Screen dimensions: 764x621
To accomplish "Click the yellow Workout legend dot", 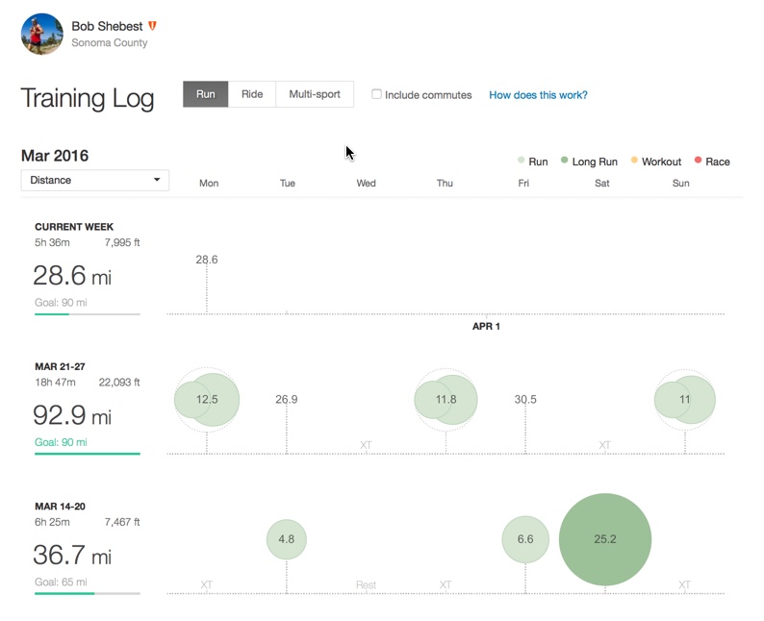I will coord(634,161).
